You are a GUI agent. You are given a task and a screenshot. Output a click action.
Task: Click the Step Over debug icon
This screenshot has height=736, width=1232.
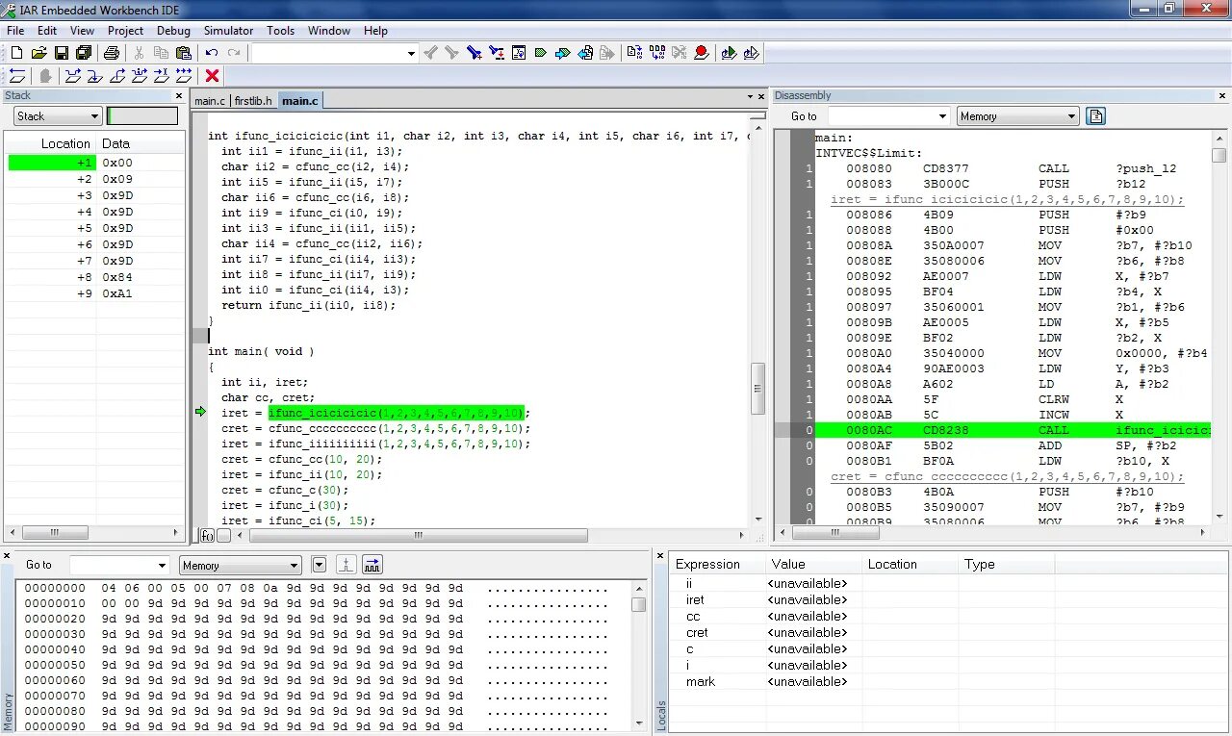tap(73, 76)
